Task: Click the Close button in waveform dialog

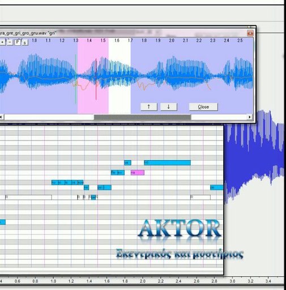Action: 203,107
